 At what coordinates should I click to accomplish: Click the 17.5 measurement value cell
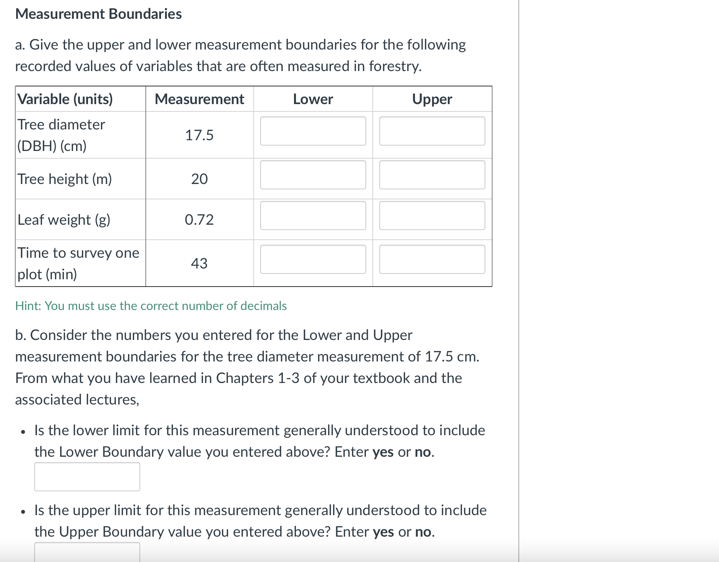pos(199,135)
